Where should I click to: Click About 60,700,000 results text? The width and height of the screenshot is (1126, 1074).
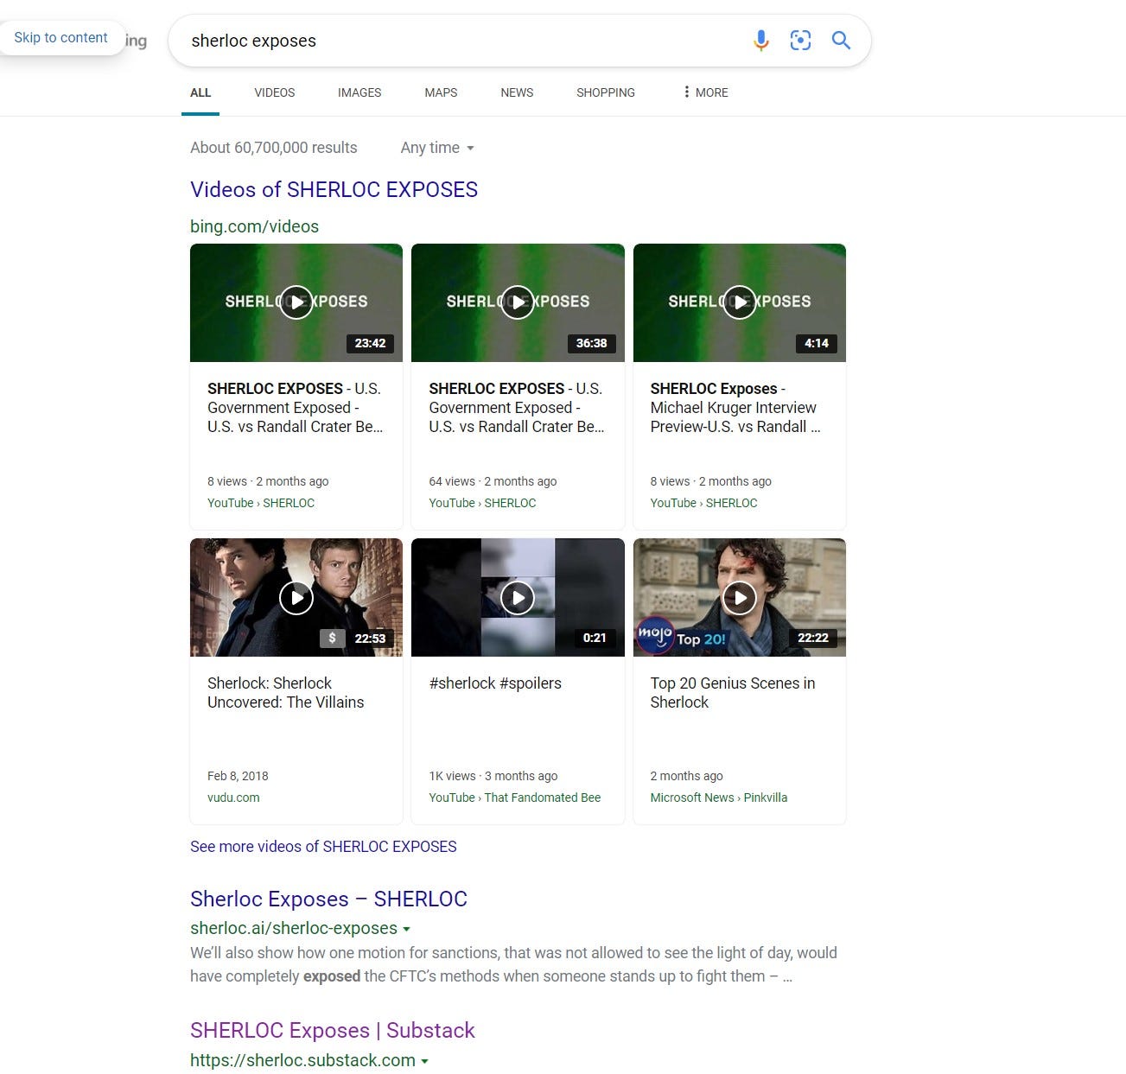274,148
